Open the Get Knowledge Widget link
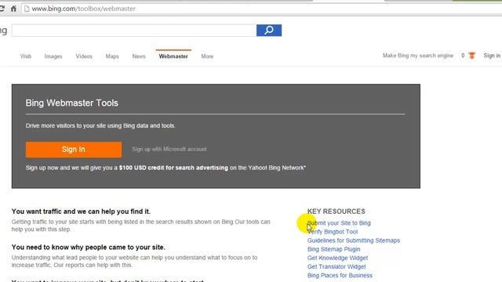Screen dimensions: 502x282 [337, 258]
